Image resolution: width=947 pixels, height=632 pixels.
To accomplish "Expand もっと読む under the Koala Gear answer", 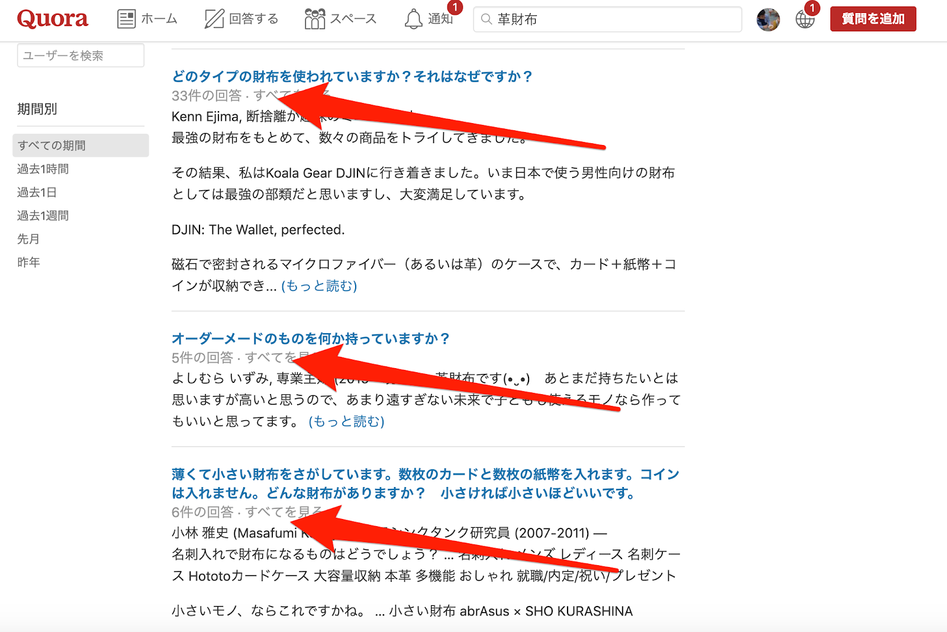I will [319, 286].
